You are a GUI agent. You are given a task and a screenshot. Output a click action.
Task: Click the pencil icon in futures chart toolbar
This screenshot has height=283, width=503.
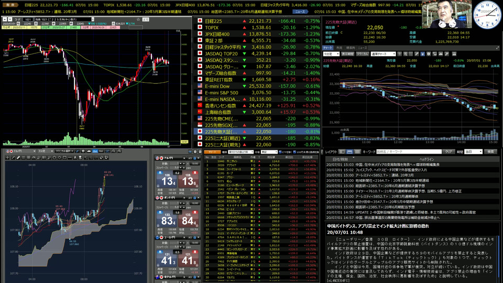[x=417, y=54]
